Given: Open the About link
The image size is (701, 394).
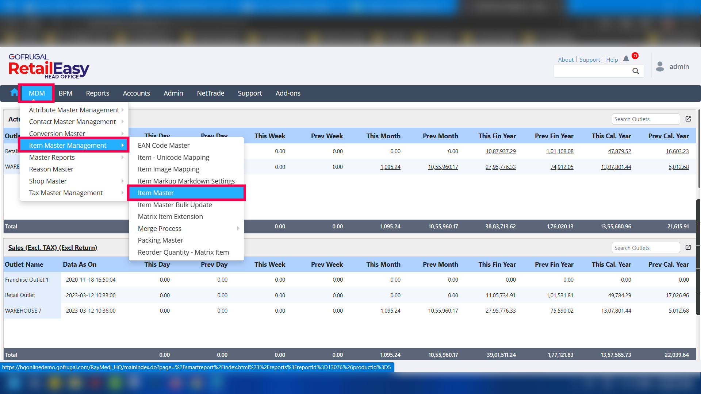Looking at the screenshot, I should [566, 60].
